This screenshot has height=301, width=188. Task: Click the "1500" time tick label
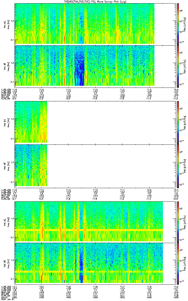click(x=95, y=297)
